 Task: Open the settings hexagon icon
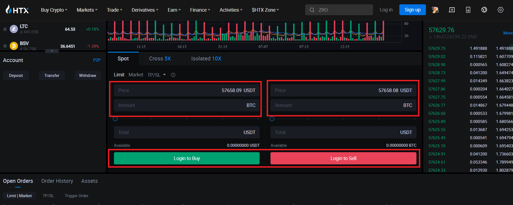tap(501, 10)
